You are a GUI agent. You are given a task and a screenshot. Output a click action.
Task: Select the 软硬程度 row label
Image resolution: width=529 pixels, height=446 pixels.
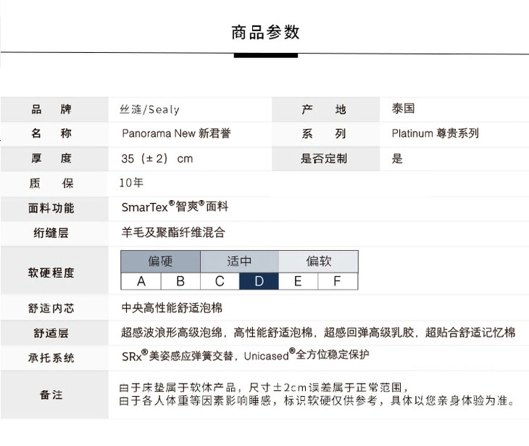51,273
